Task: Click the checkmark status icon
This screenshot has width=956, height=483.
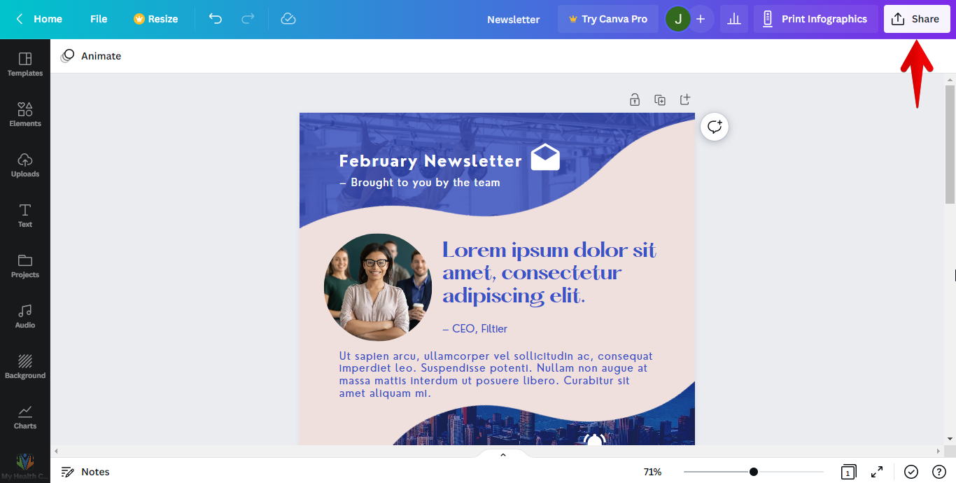Action: 911,472
